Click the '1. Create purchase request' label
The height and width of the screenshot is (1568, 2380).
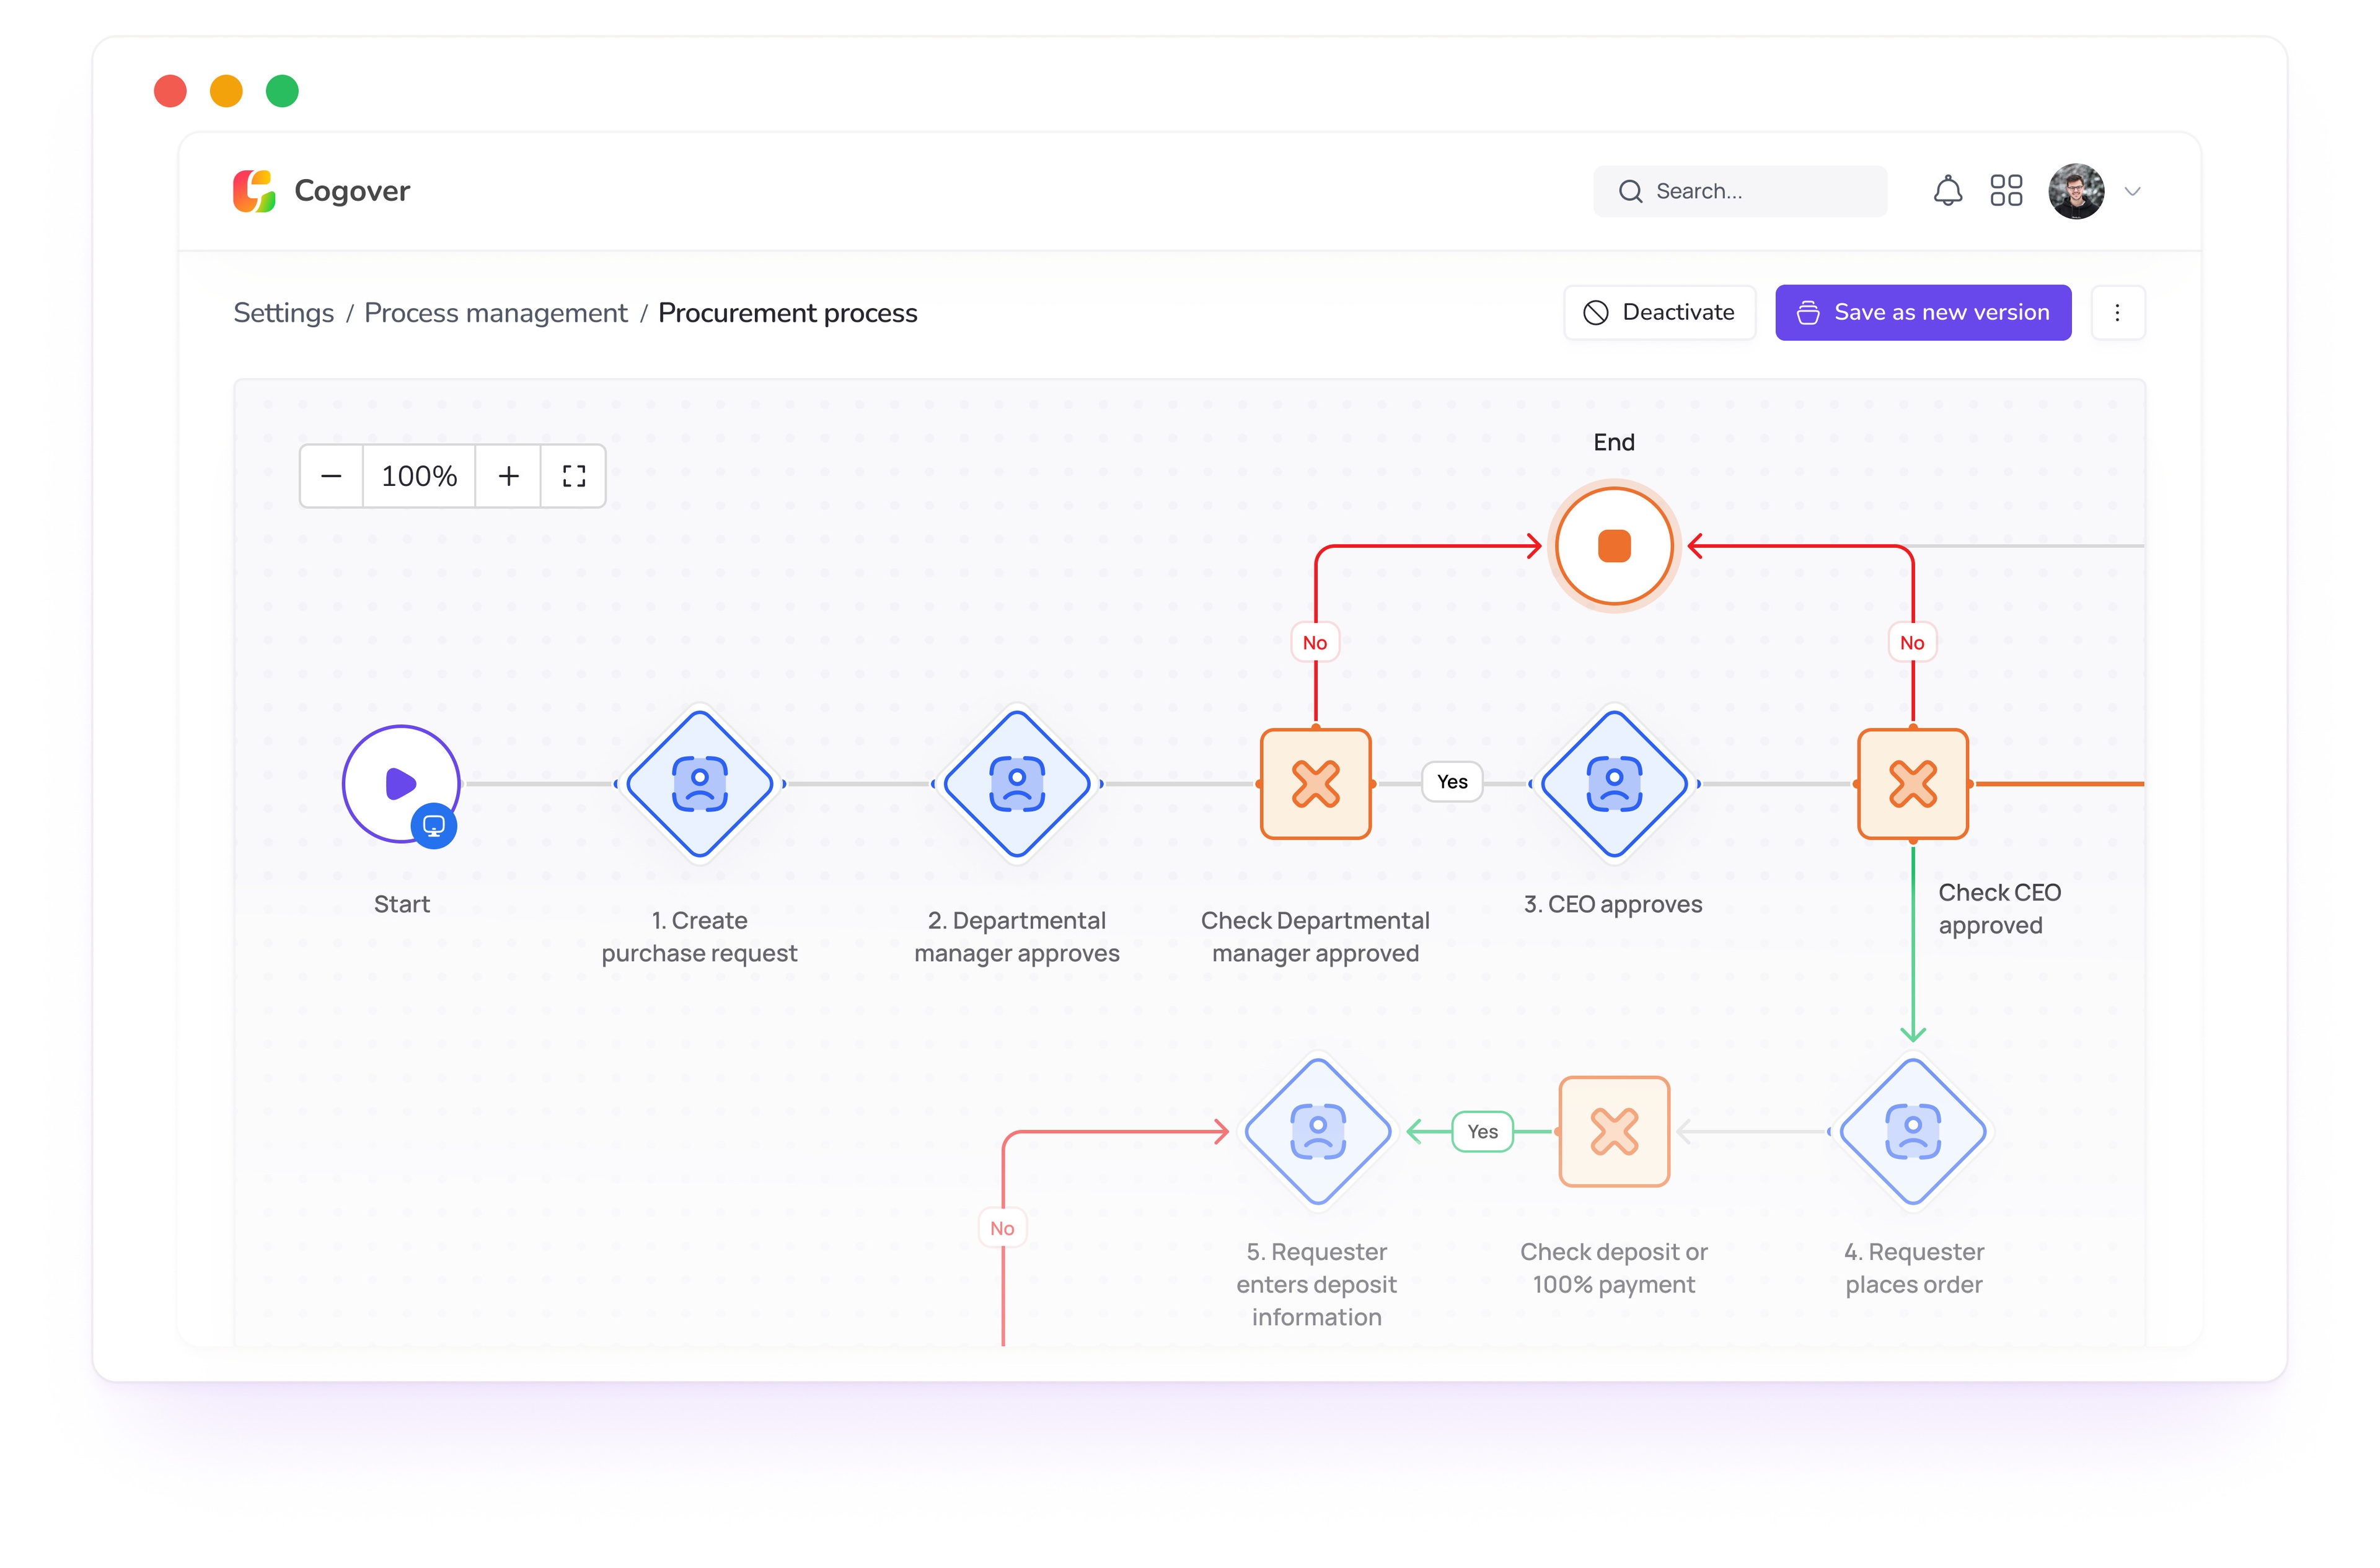click(699, 937)
